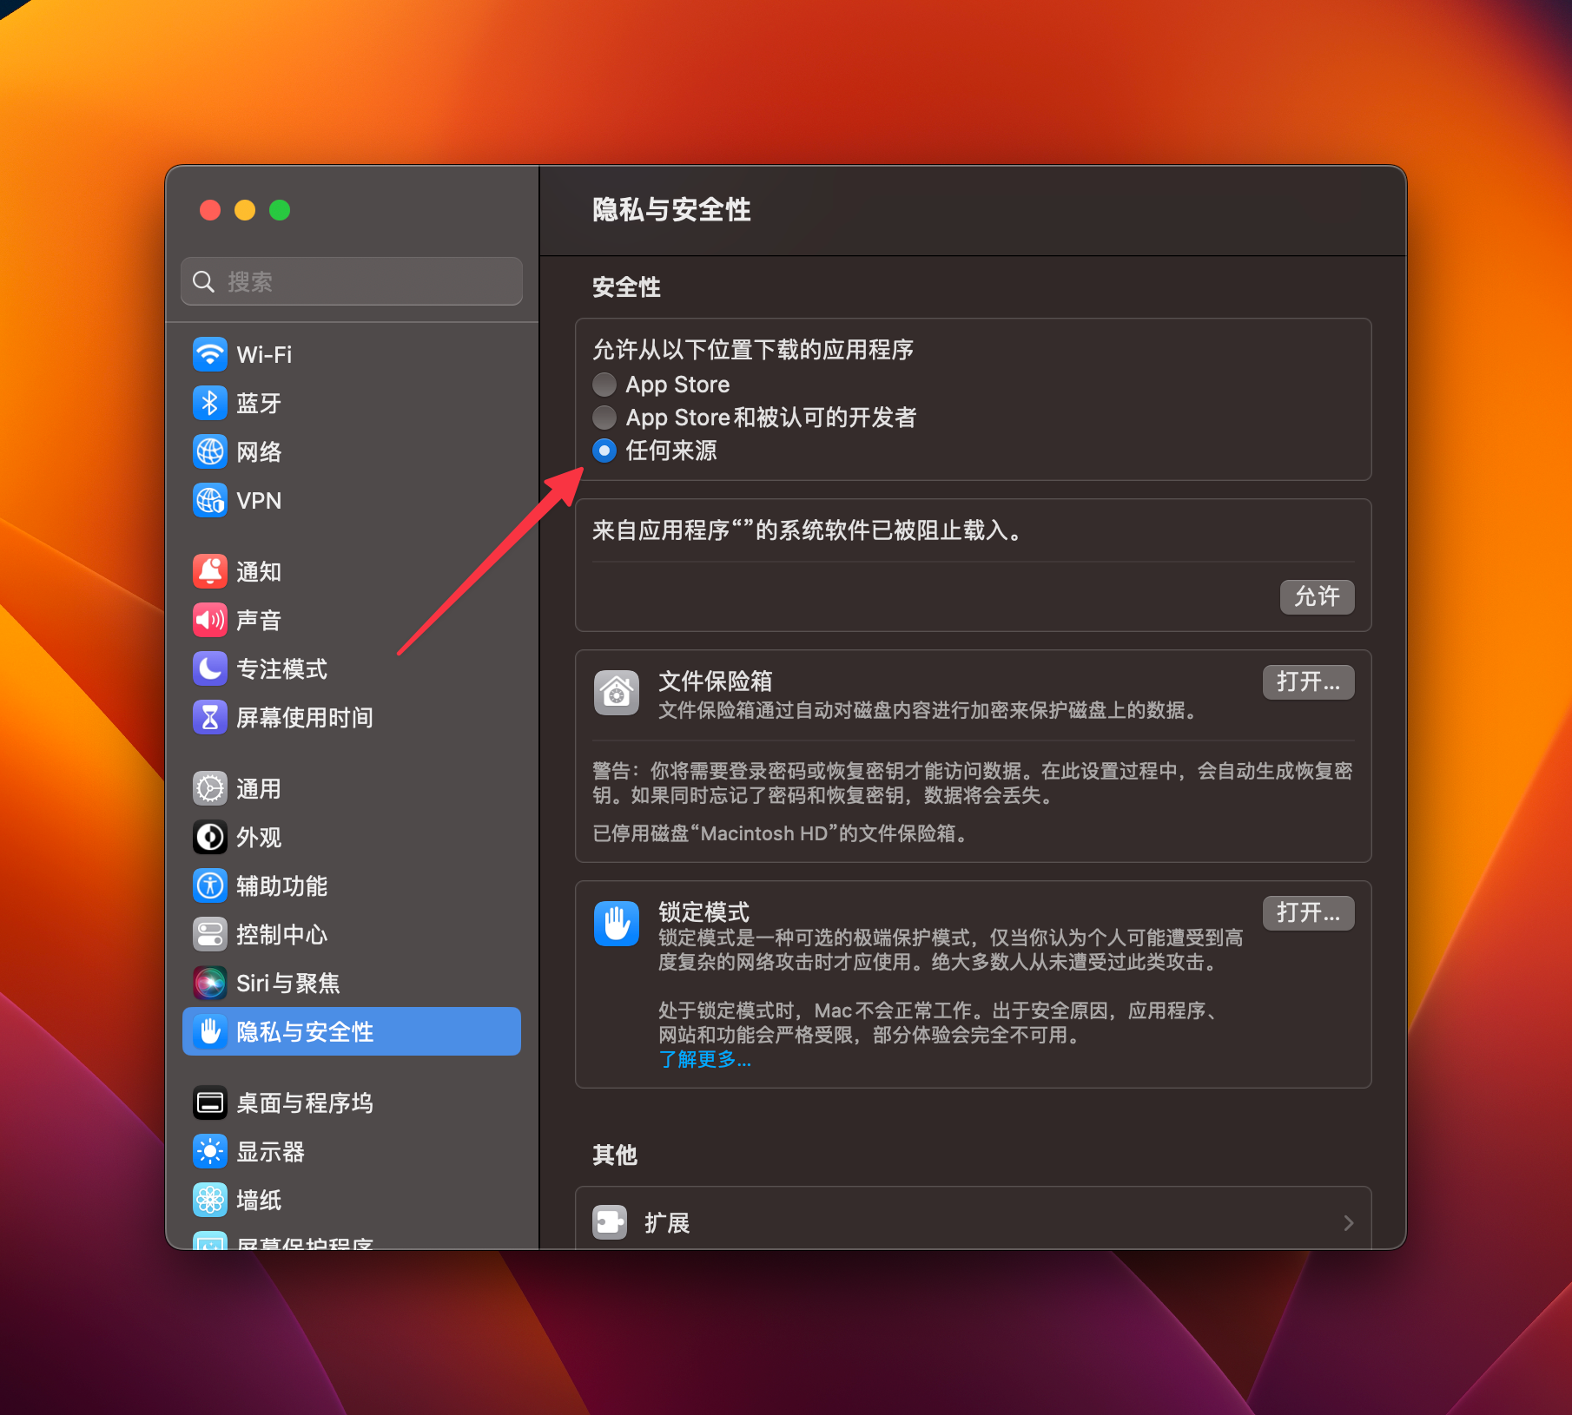Click the 锁定模式 hand icon
Viewport: 1572px width, 1415px height.
[617, 923]
